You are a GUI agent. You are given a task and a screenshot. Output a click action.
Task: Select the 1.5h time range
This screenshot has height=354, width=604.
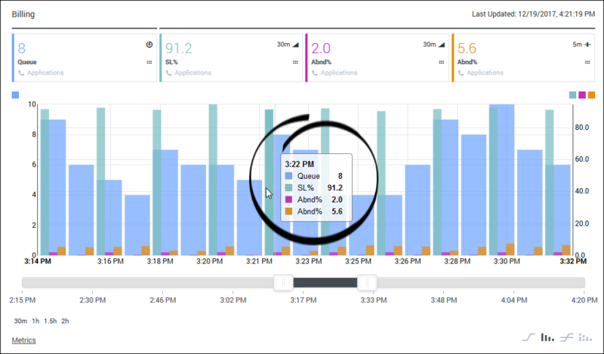point(50,321)
